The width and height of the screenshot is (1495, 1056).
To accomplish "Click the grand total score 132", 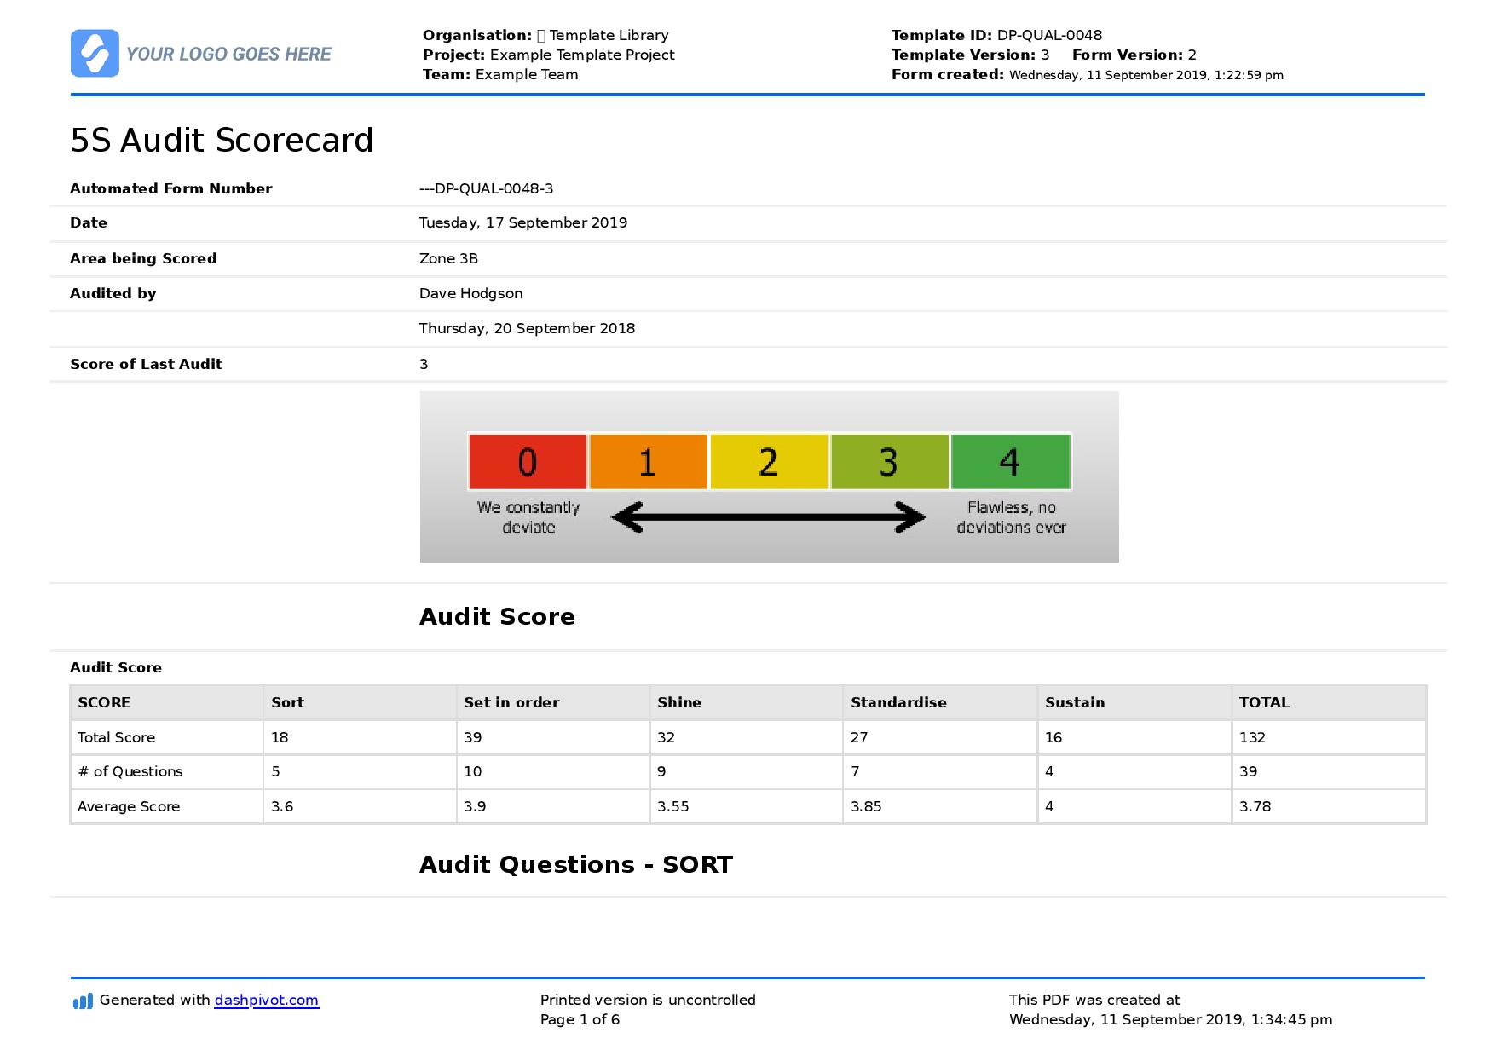I will 1252,737.
